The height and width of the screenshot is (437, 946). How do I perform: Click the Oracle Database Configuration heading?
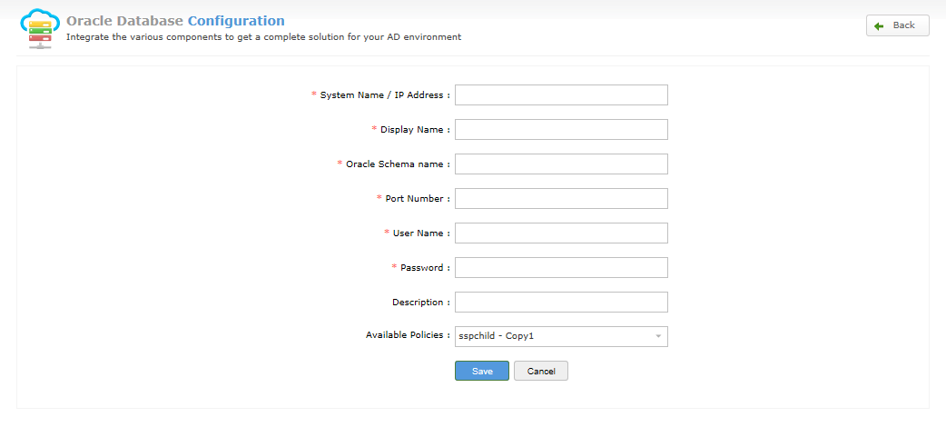click(175, 21)
